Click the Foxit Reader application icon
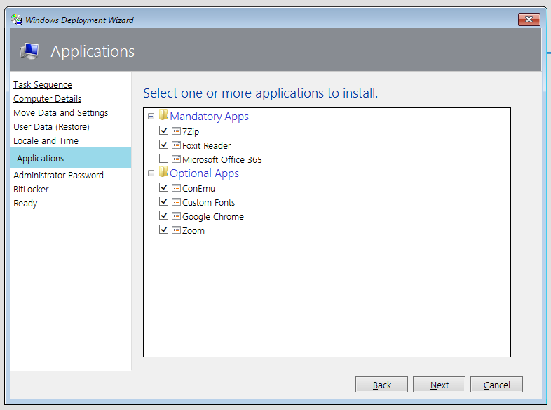Image resolution: width=551 pixels, height=410 pixels. pyautogui.click(x=176, y=145)
